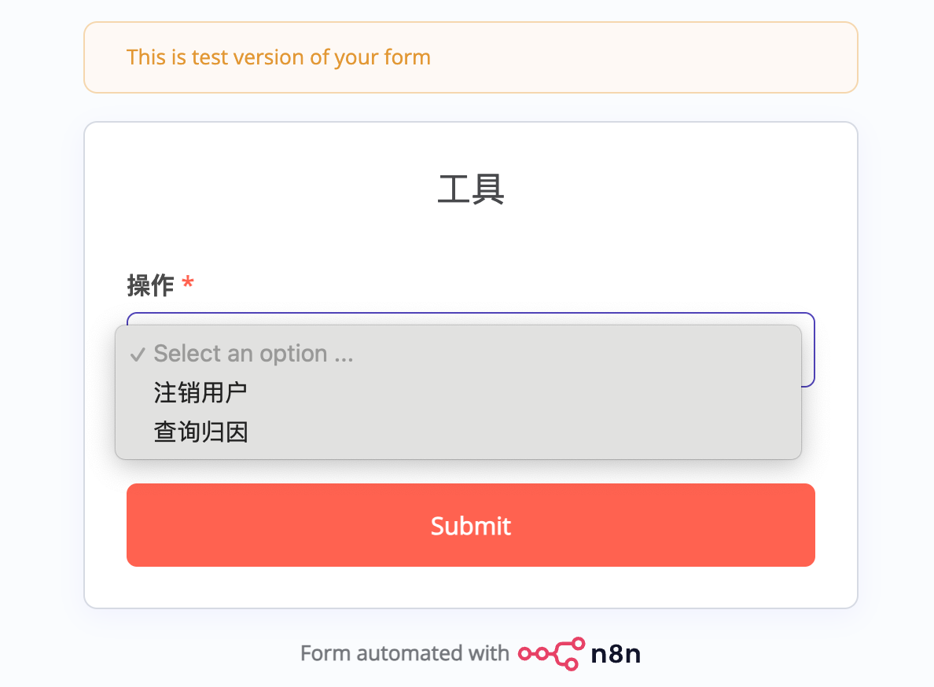934x687 pixels.
Task: Click the page background below the footer
Action: [470, 678]
